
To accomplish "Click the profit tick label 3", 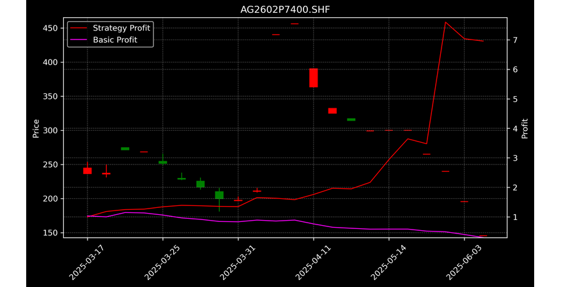I will (515, 158).
